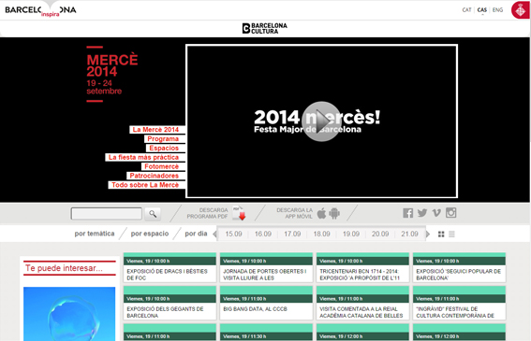
Task: Open the Apple app download icon
Action: pos(321,213)
